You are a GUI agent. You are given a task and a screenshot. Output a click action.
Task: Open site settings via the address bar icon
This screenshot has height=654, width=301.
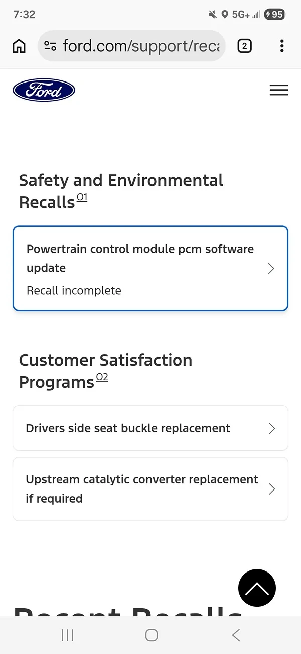tap(50, 46)
